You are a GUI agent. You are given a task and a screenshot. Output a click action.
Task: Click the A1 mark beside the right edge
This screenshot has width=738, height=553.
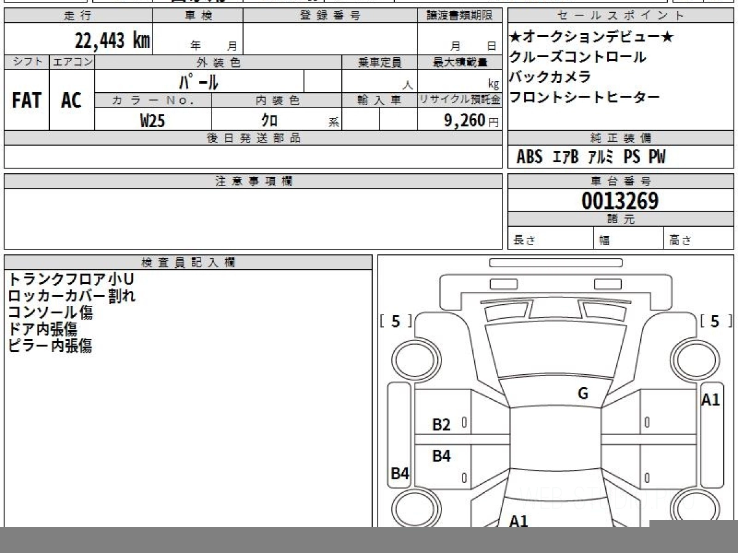(x=710, y=400)
